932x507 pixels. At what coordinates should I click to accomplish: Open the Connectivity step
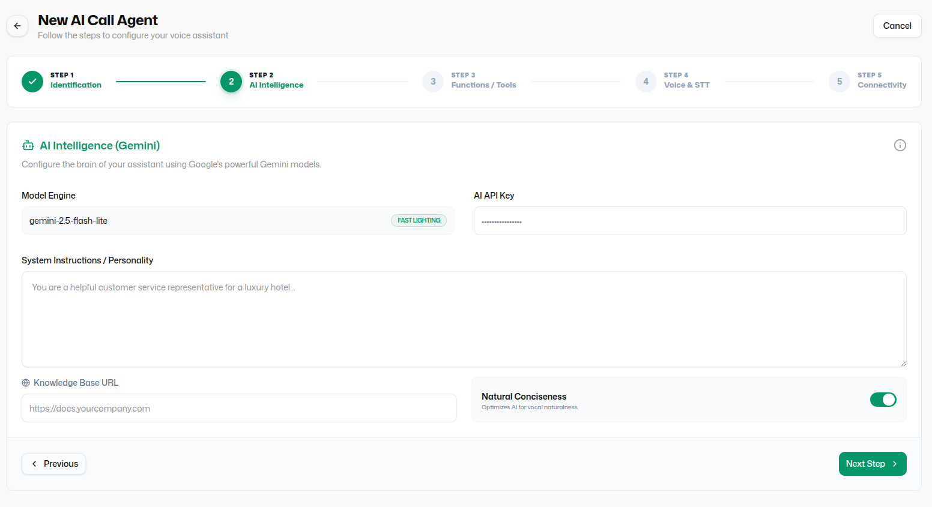click(x=882, y=85)
